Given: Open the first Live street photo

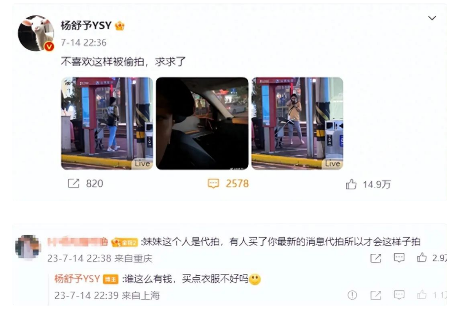Looking at the screenshot, I should click(x=107, y=123).
